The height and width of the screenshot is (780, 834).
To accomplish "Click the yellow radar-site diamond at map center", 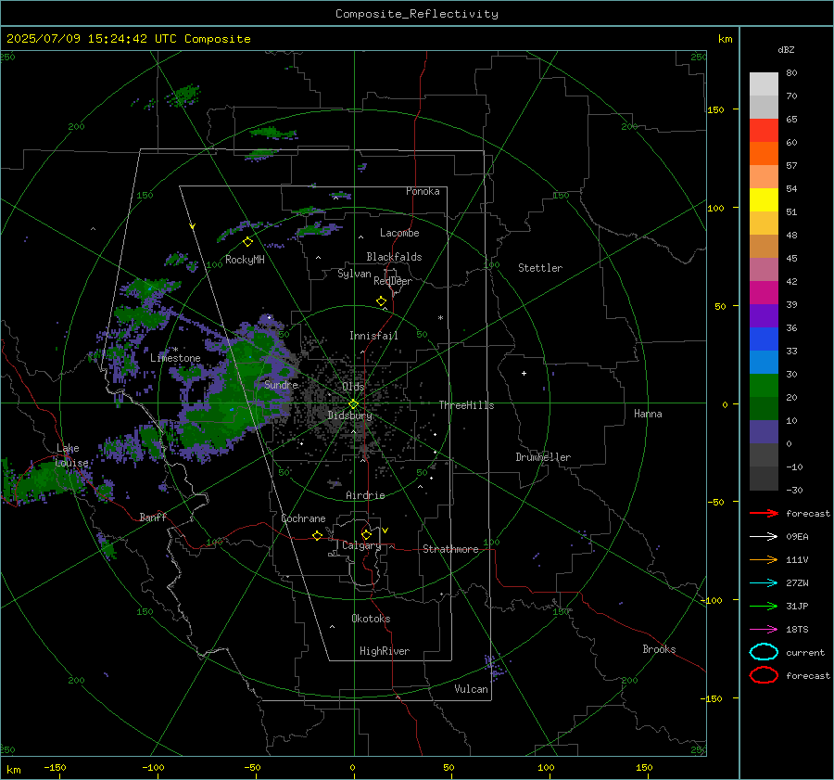I will [x=354, y=403].
